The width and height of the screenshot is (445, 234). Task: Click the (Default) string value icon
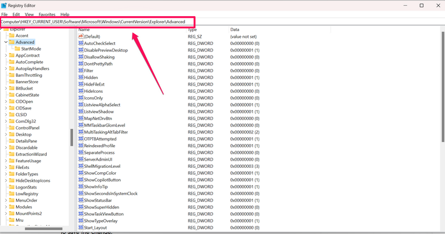pos(81,36)
